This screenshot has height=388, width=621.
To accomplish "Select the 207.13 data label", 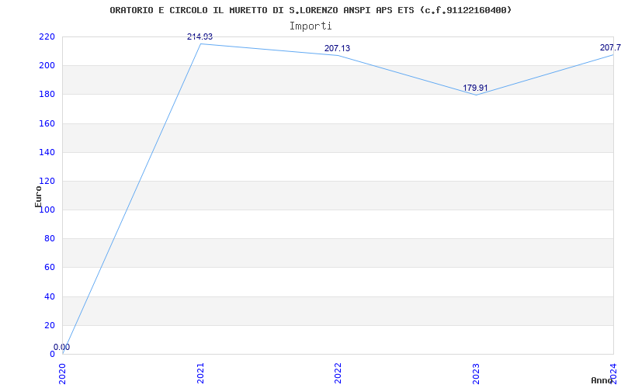I will tap(337, 48).
